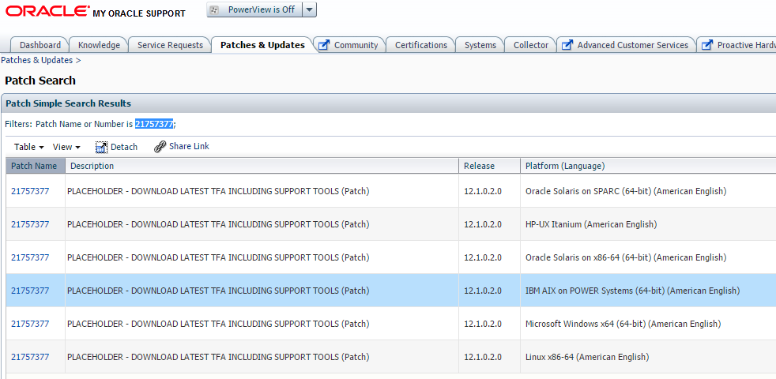Click the Patch Simple Search Results header
Screen dimensions: 776x379
pyautogui.click(x=68, y=103)
